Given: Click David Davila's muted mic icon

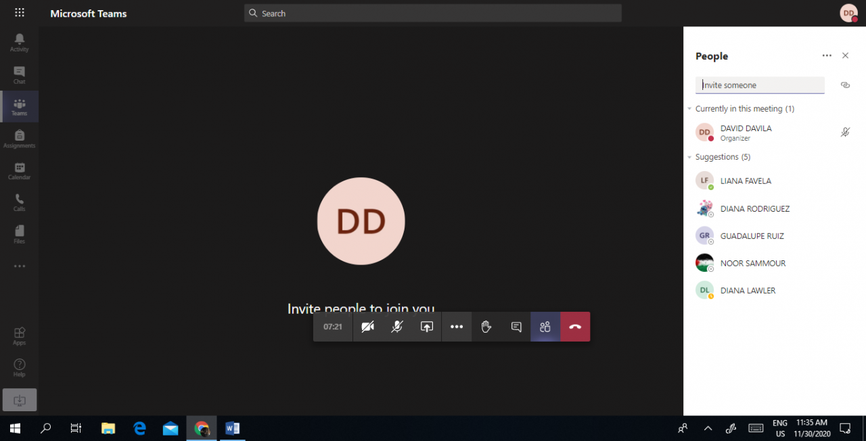Looking at the screenshot, I should (x=845, y=133).
